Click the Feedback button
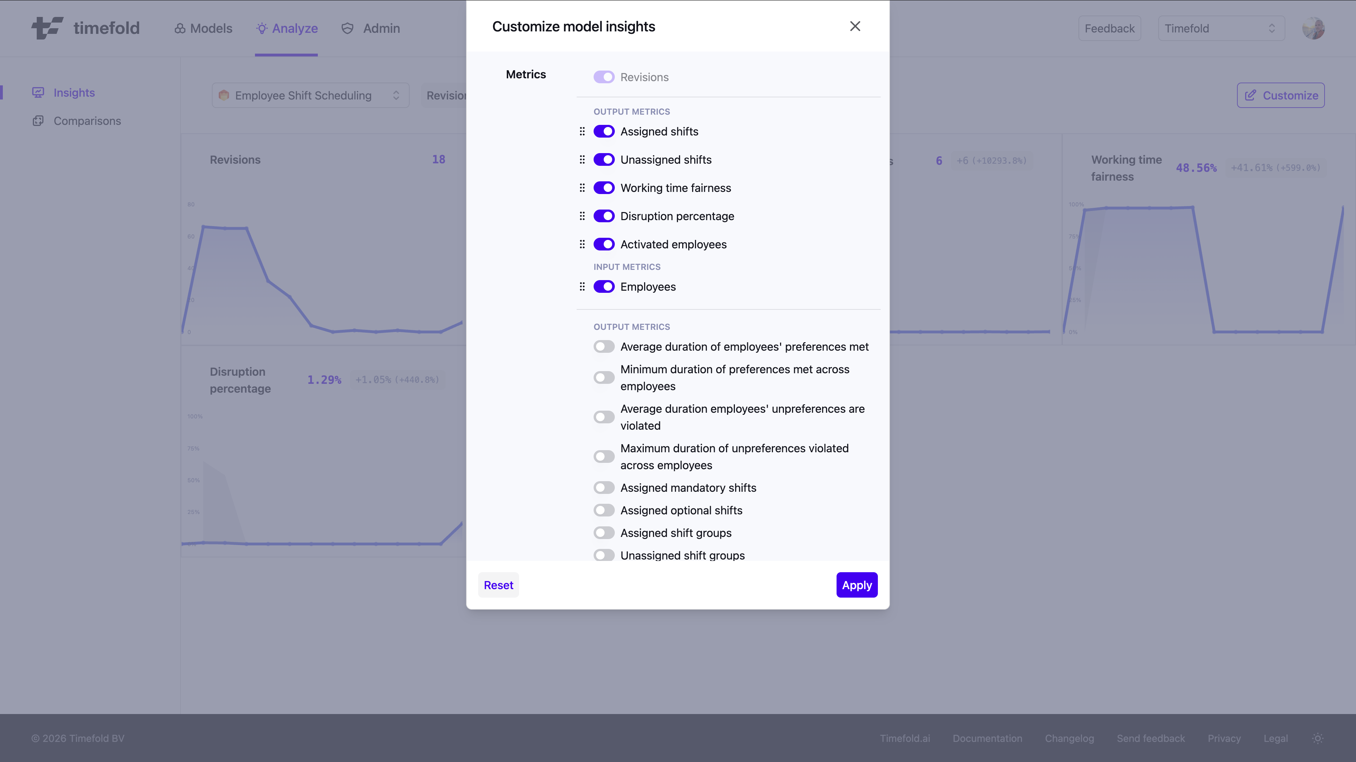Screen dimensions: 1356x762 point(1110,28)
